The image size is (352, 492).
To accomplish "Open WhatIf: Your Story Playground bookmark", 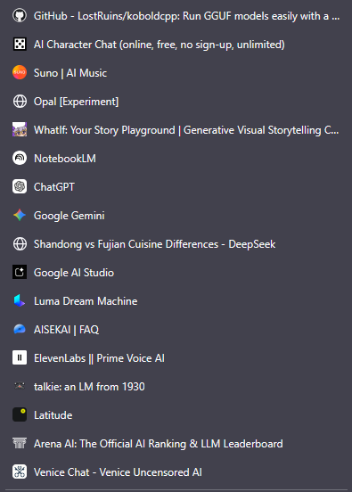I will click(x=176, y=129).
